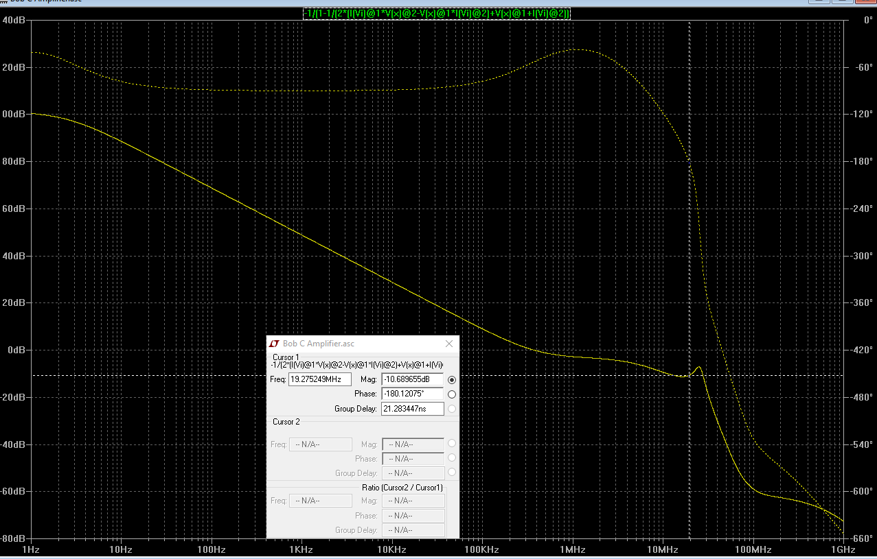Click the Cursor 2 Group Delay N/A field
The width and height of the screenshot is (877, 559).
coord(413,473)
